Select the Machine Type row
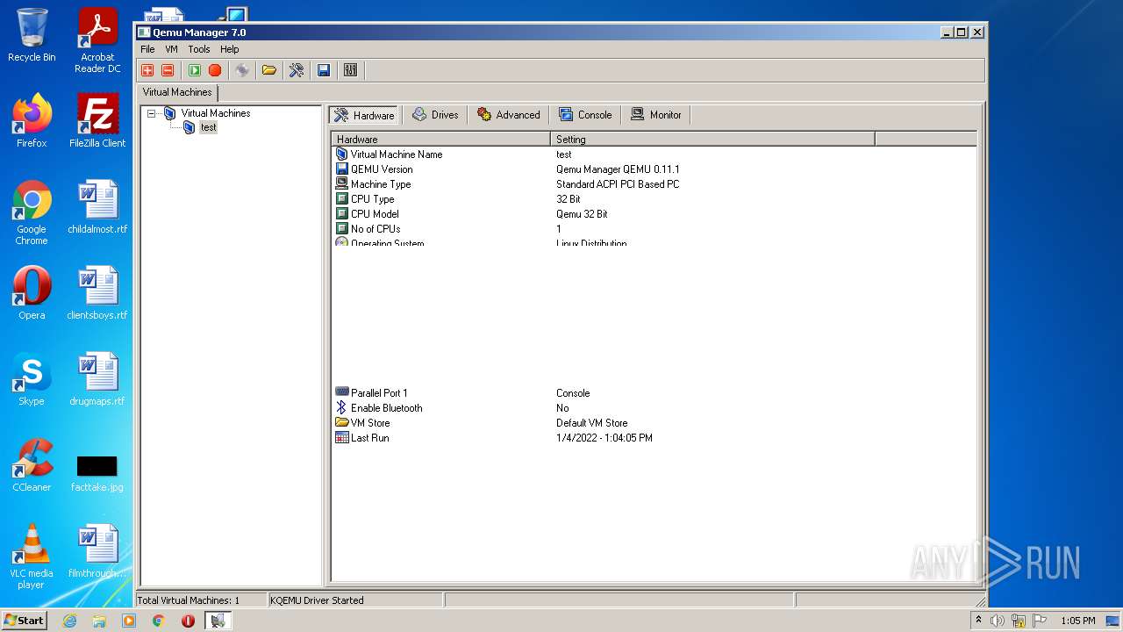Image resolution: width=1123 pixels, height=632 pixels. [x=654, y=184]
